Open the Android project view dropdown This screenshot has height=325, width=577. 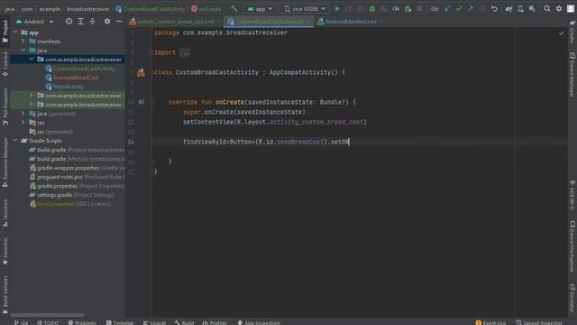pyautogui.click(x=34, y=22)
